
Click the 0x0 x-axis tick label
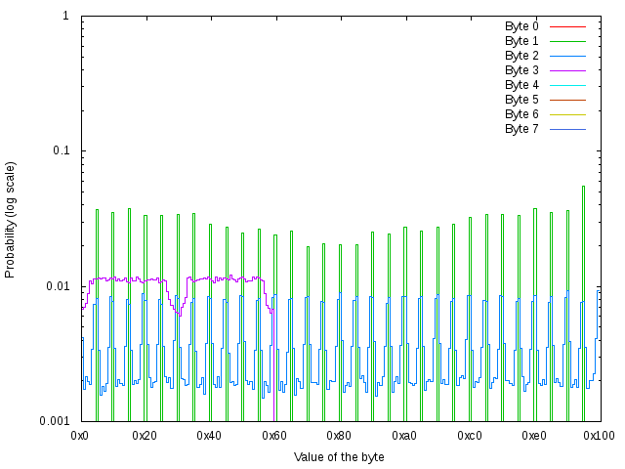click(x=81, y=436)
